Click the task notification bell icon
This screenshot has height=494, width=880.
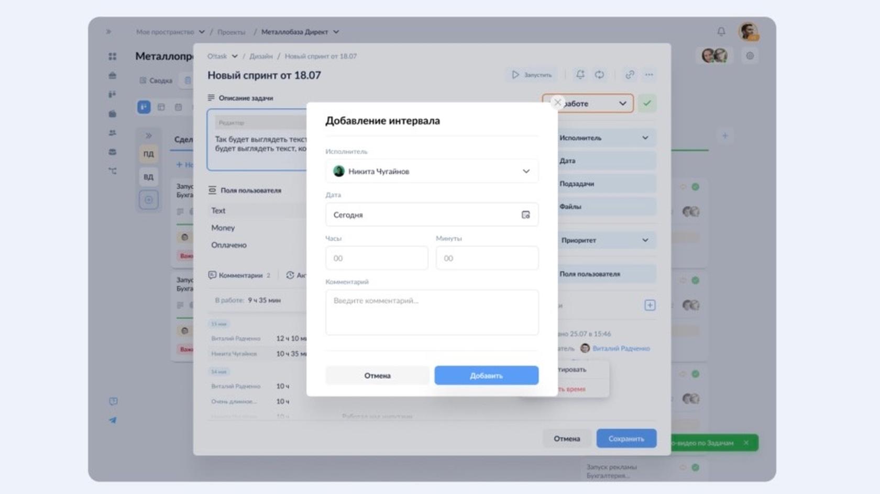[580, 75]
